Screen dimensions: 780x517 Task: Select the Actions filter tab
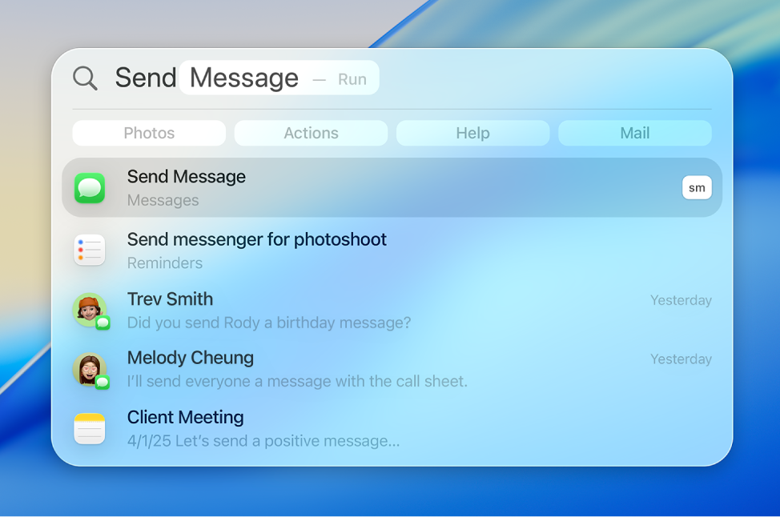[311, 133]
